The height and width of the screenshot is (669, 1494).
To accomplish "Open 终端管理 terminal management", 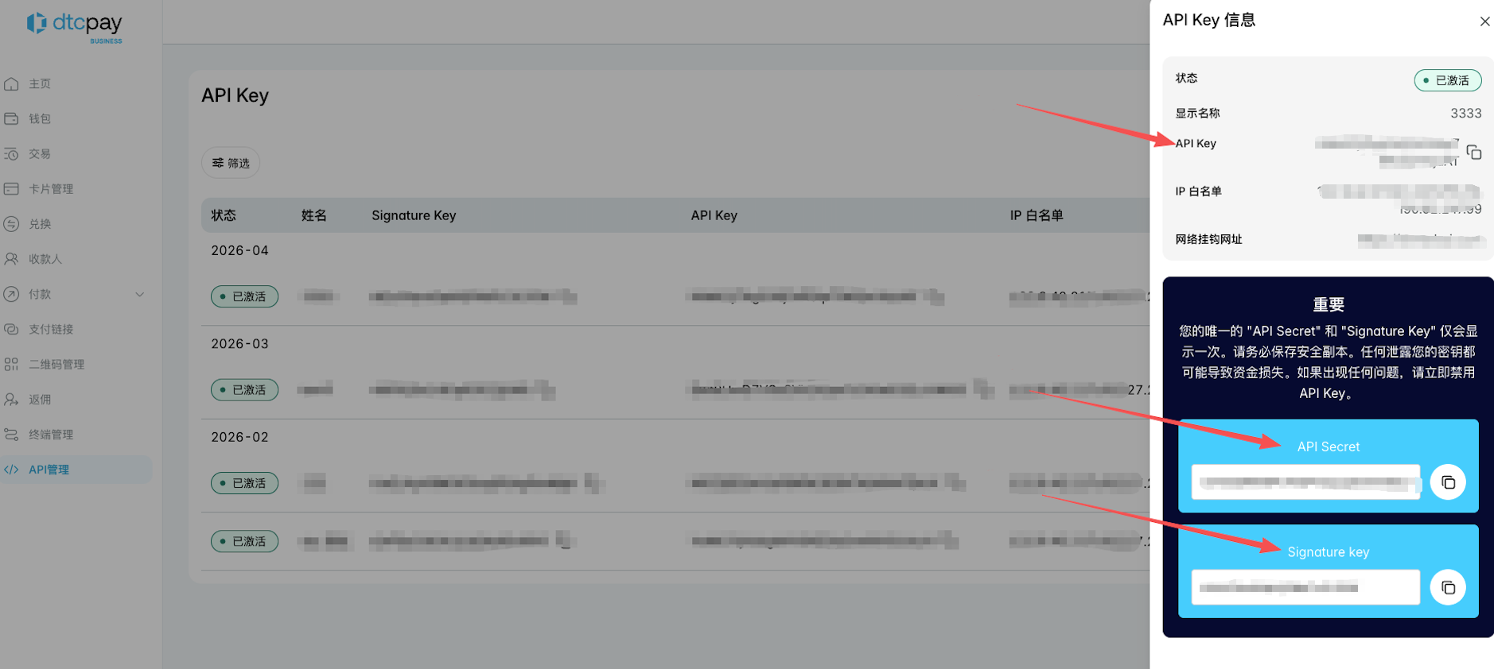I will point(51,435).
